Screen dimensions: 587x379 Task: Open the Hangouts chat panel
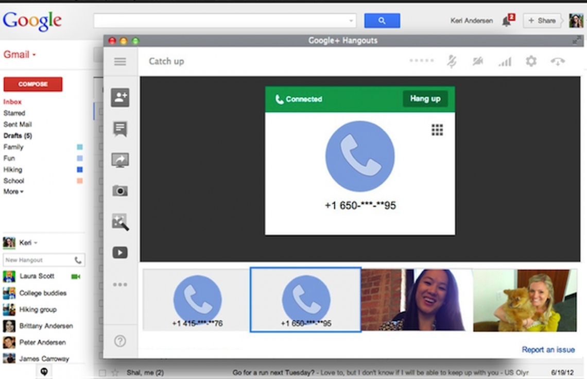coord(120,129)
